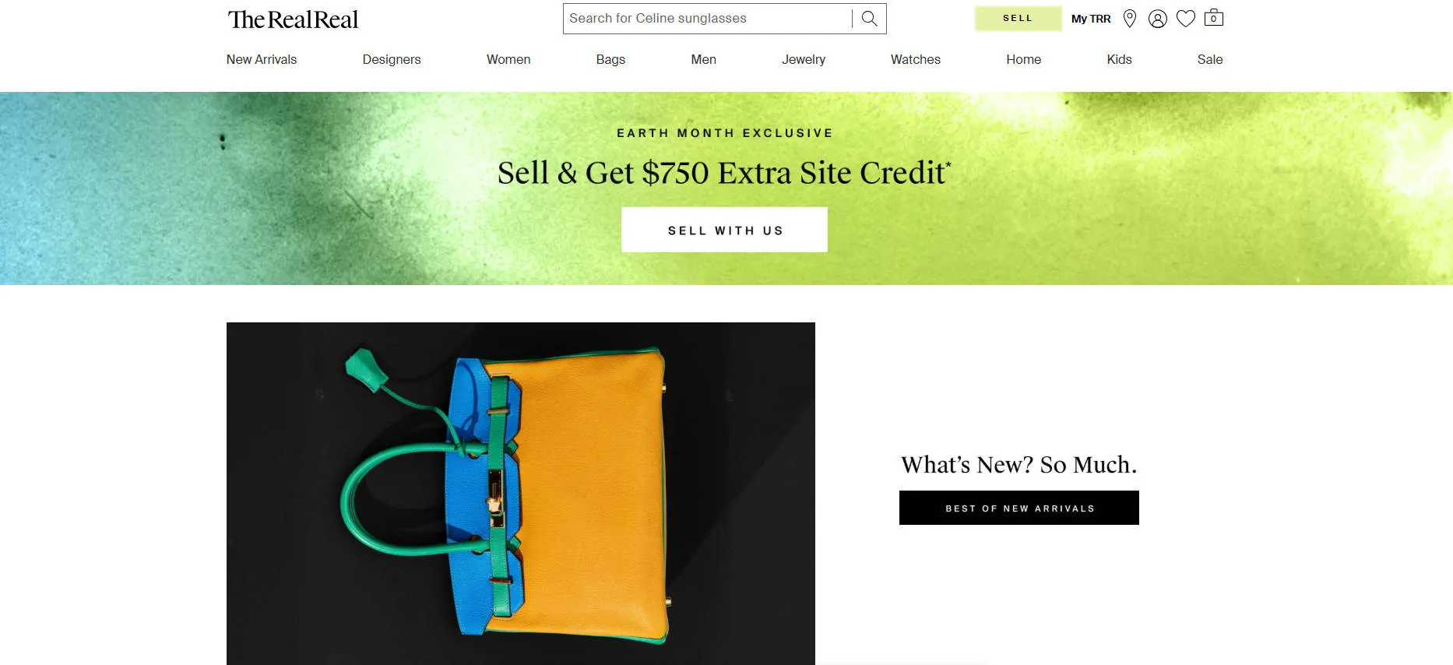Click the green SELL button
The width and height of the screenshot is (1453, 665).
[x=1018, y=19]
